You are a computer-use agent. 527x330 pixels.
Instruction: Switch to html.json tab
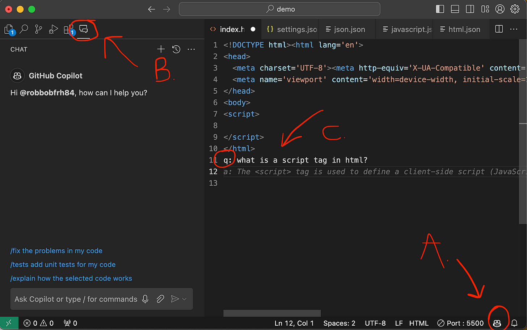[460, 29]
